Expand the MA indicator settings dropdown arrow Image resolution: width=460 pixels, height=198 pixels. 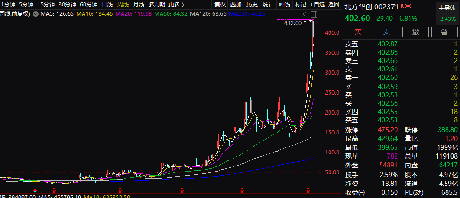tap(36, 14)
